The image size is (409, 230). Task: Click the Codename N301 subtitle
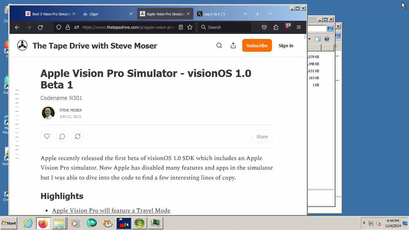coord(61,98)
